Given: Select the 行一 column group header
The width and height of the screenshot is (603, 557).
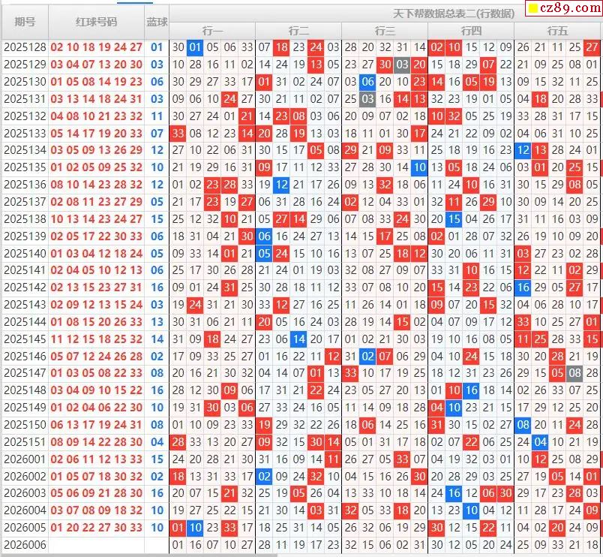Looking at the screenshot, I should 212,30.
